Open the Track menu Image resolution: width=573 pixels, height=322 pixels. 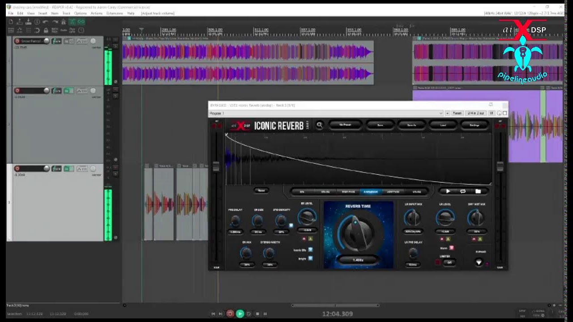[66, 13]
